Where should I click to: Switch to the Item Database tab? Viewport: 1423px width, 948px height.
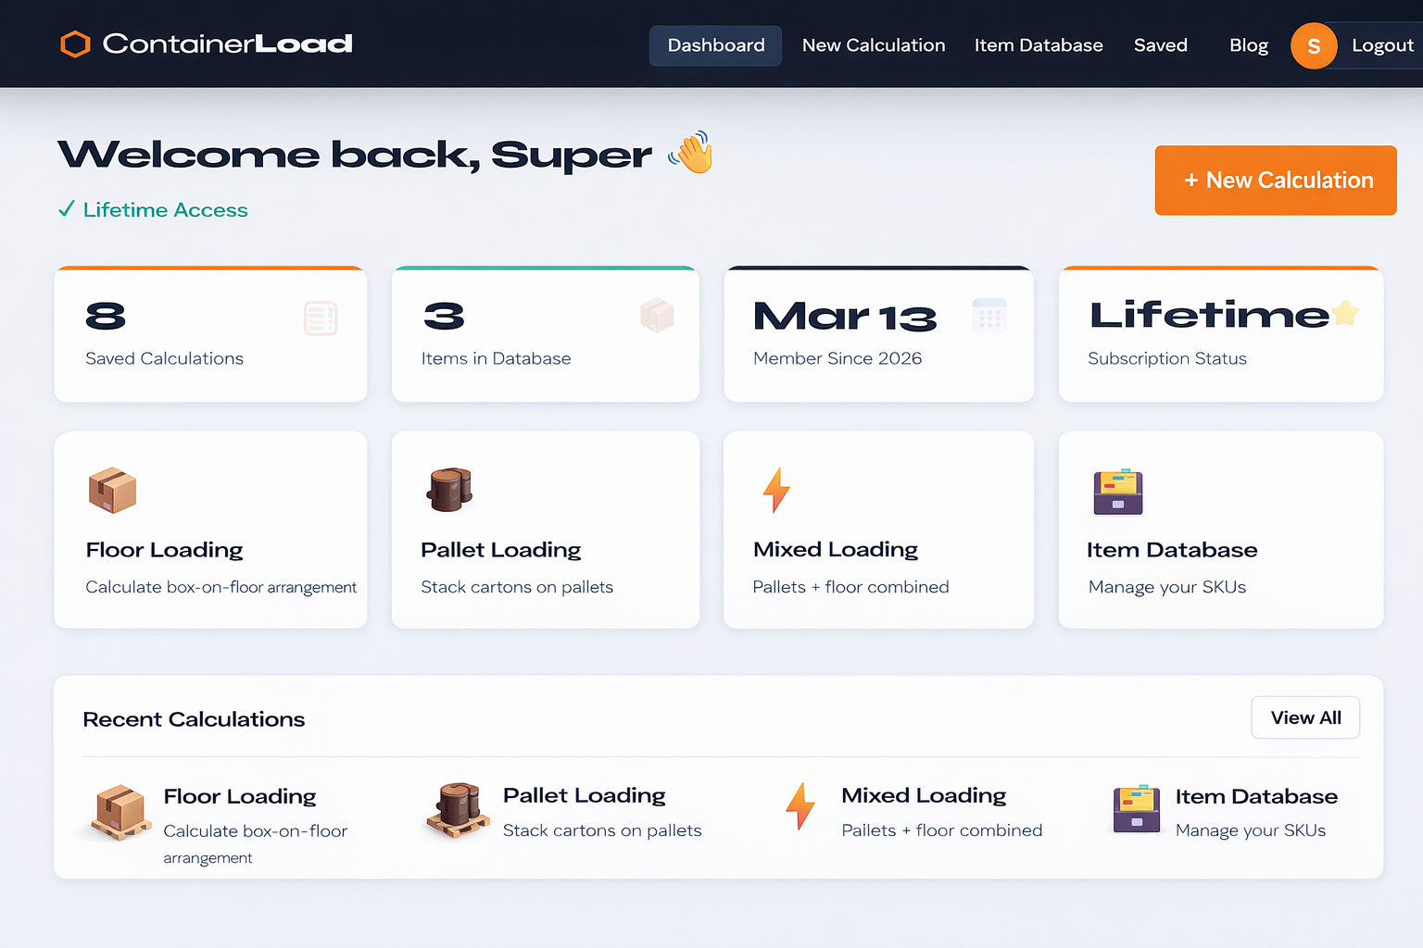[1039, 44]
